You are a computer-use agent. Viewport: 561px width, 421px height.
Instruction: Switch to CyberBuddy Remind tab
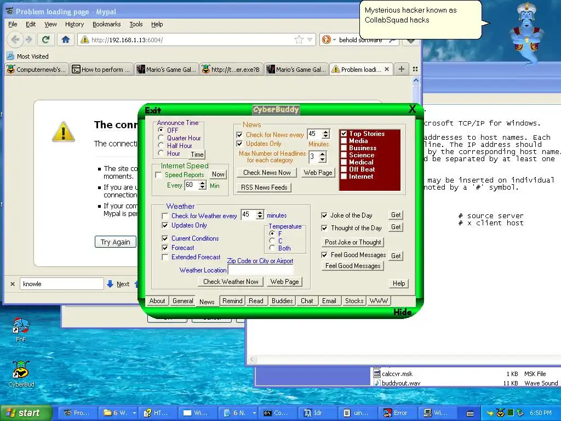pyautogui.click(x=232, y=301)
